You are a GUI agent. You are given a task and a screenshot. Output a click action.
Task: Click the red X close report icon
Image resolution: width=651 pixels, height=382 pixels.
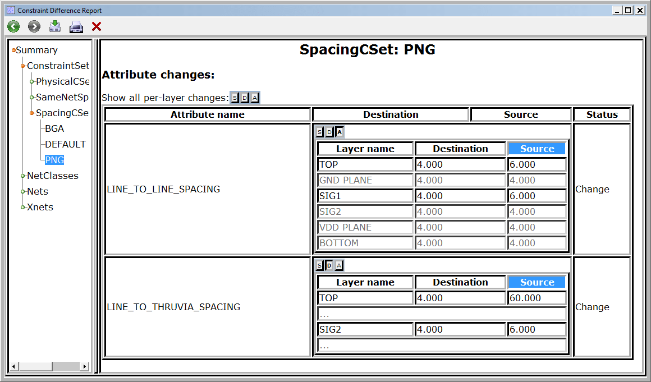coord(97,26)
